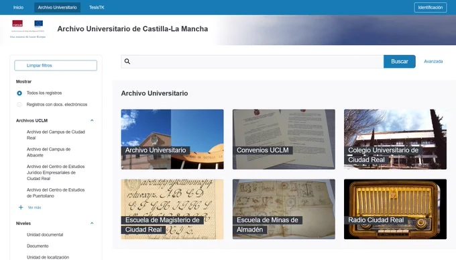Image resolution: width=456 pixels, height=260 pixels.
Task: Collapse the Archivos UCLM section
Action: coord(92,120)
